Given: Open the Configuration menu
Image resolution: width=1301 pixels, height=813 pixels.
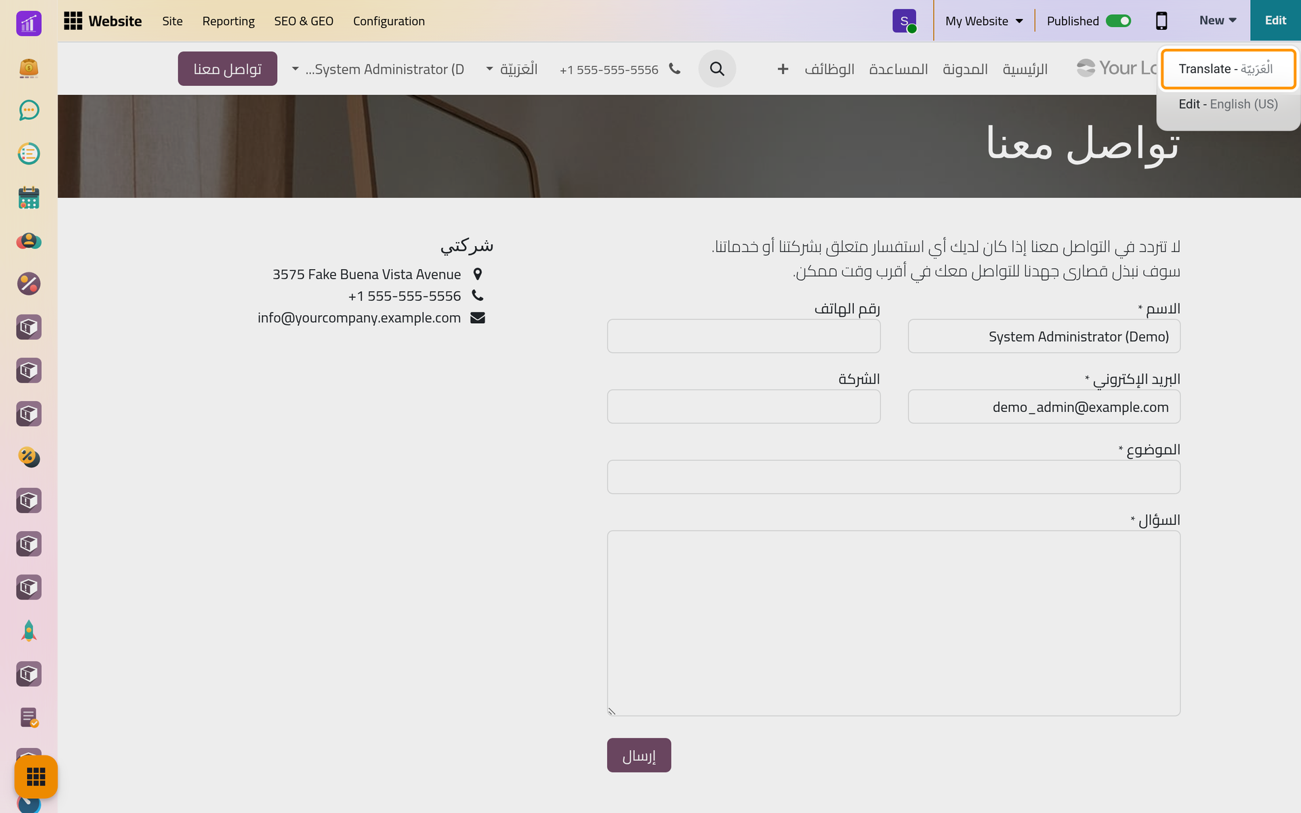Looking at the screenshot, I should pos(389,21).
